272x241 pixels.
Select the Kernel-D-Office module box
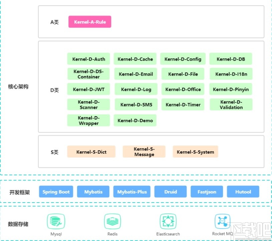(183, 89)
